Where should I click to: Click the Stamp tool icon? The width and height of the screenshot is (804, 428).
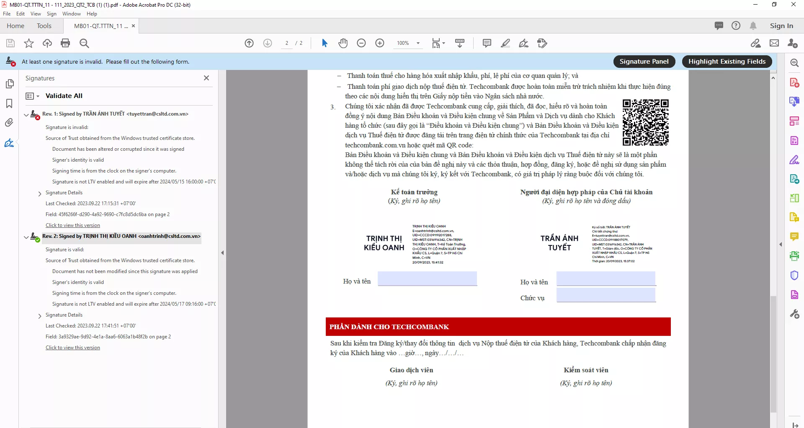(542, 43)
